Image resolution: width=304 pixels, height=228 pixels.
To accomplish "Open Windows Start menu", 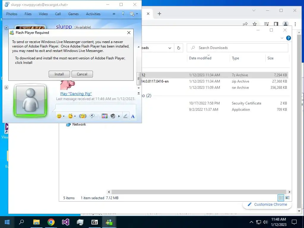I will click(x=7, y=222).
